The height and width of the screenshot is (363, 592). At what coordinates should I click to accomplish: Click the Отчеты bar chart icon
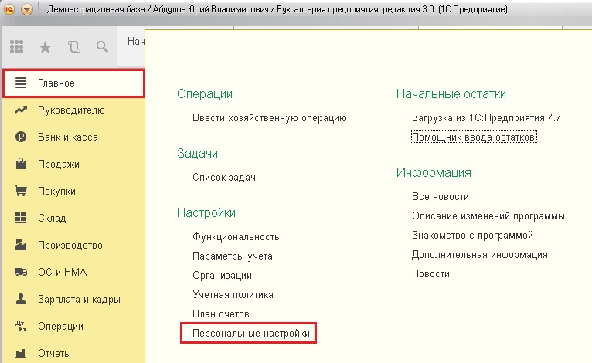click(21, 353)
